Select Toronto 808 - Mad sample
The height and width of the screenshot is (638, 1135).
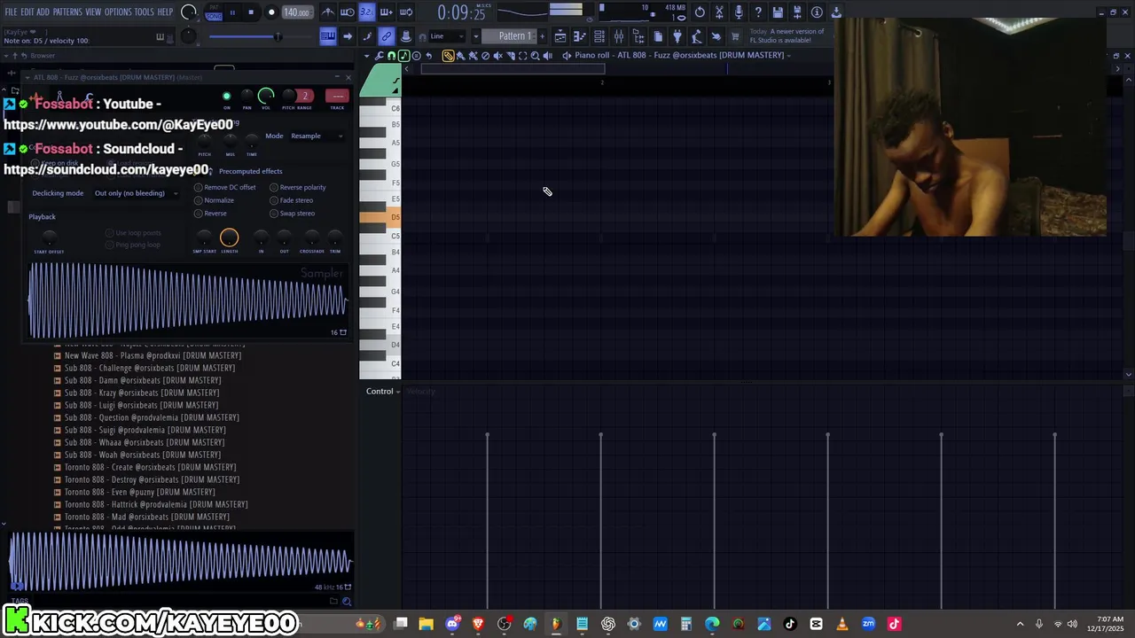146,517
